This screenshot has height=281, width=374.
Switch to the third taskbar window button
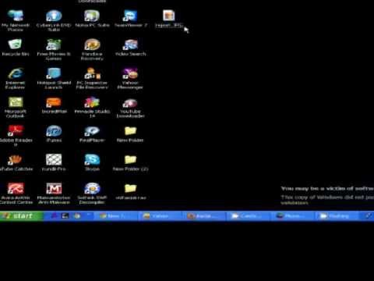pos(205,216)
